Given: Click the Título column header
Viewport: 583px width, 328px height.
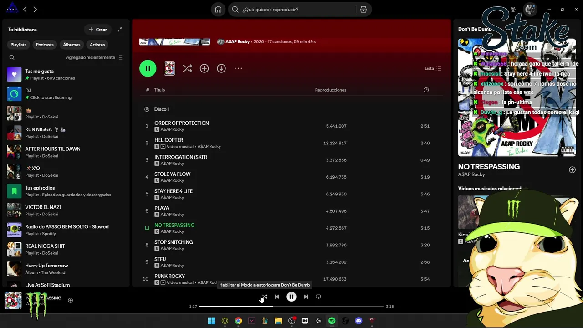Looking at the screenshot, I should [x=159, y=90].
